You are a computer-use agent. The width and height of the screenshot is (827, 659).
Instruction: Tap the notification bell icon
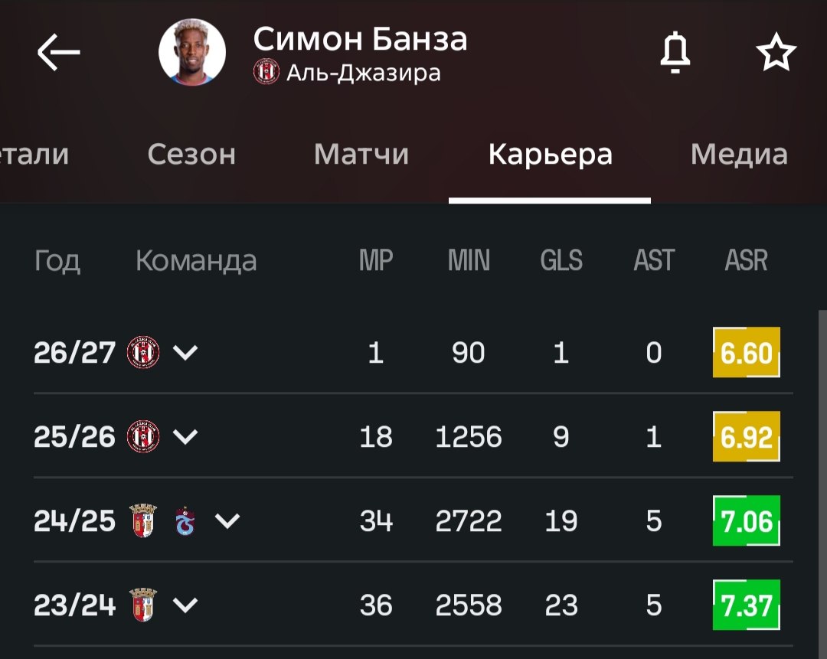coord(675,52)
